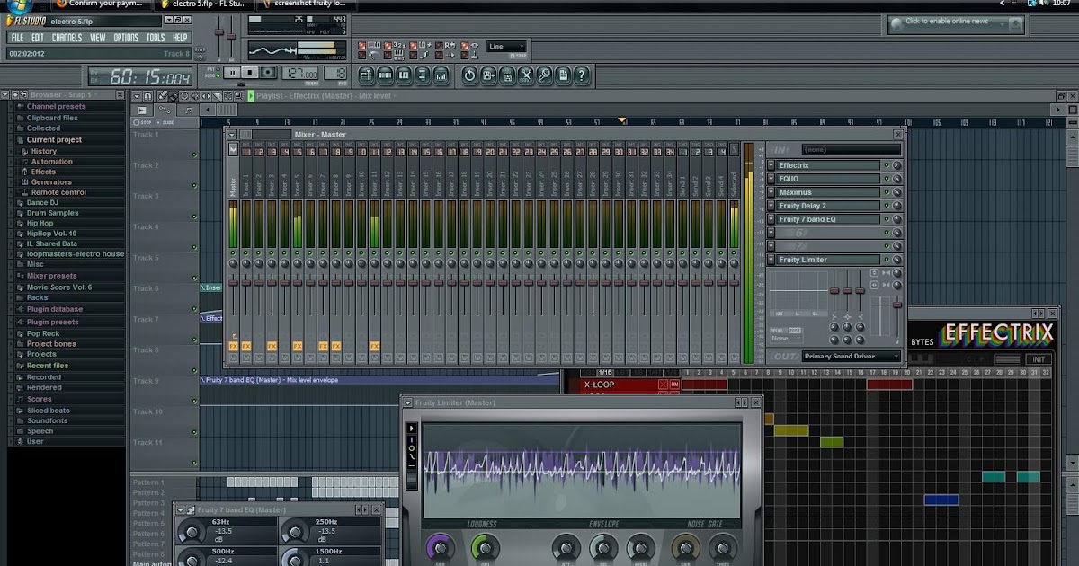
Task: Adjust the Master channel volume fader
Action: point(234,284)
